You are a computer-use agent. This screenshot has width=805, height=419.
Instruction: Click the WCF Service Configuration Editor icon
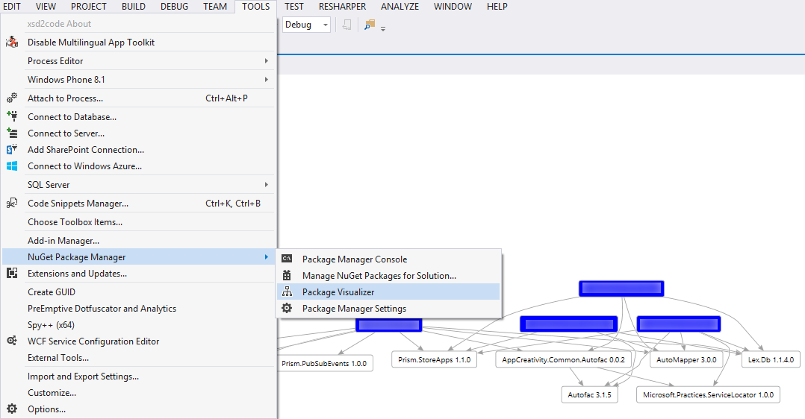pos(12,341)
